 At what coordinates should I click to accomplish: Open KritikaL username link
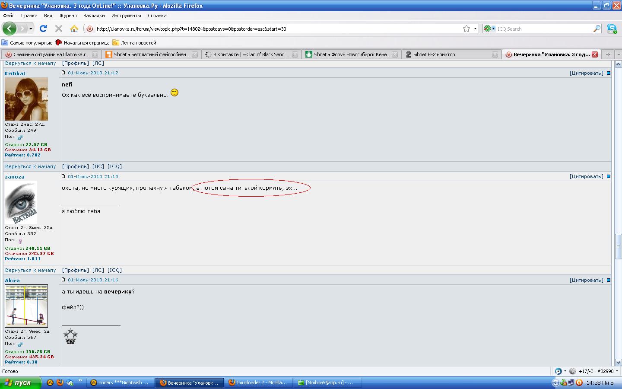16,73
